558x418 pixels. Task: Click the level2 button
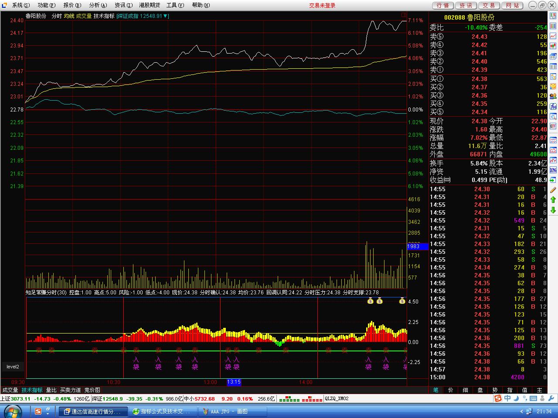tap(13, 367)
